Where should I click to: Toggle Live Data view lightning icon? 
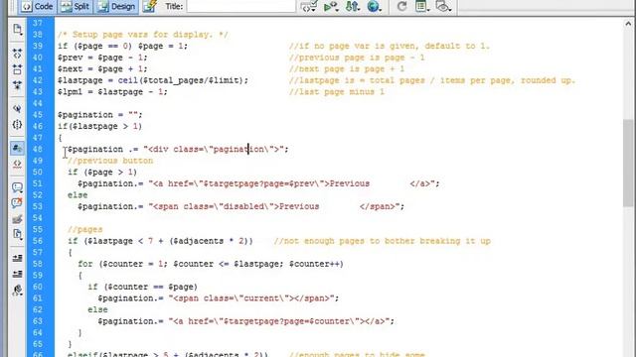tap(150, 7)
